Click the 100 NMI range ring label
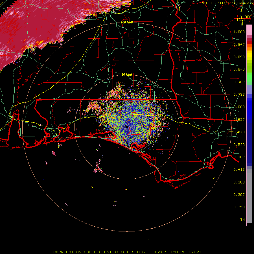The image size is (254, 254). 127,22
